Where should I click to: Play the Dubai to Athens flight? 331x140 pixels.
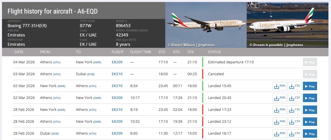coord(310,133)
